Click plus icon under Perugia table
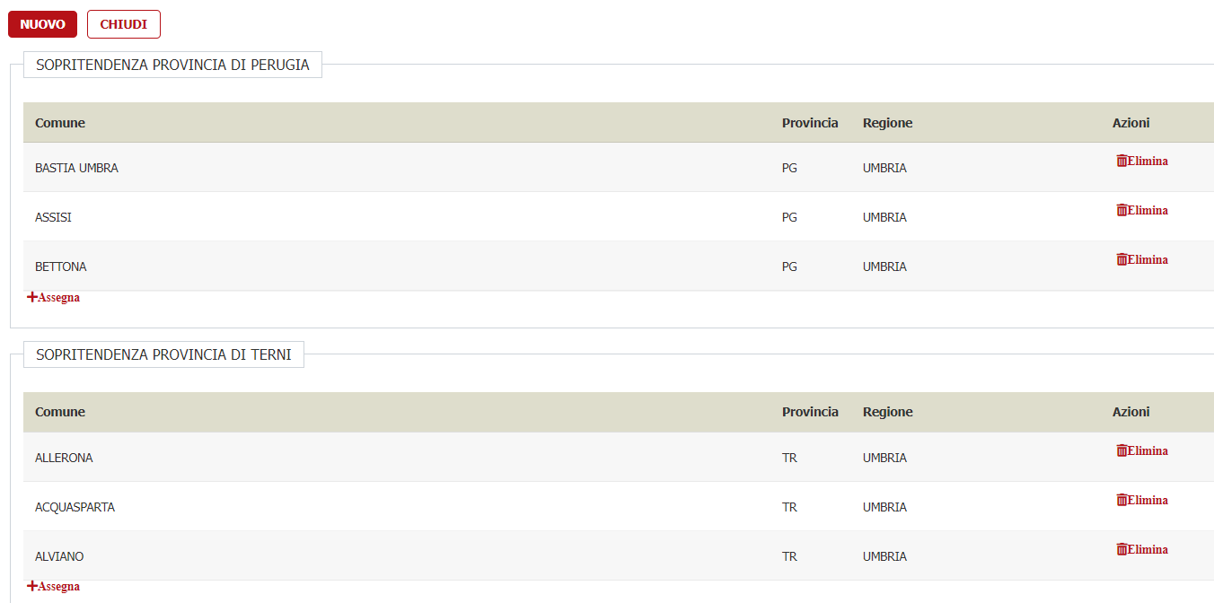This screenshot has width=1214, height=603. pos(32,297)
